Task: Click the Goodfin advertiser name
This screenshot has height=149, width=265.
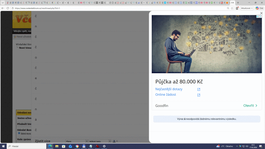Action: (x=162, y=106)
